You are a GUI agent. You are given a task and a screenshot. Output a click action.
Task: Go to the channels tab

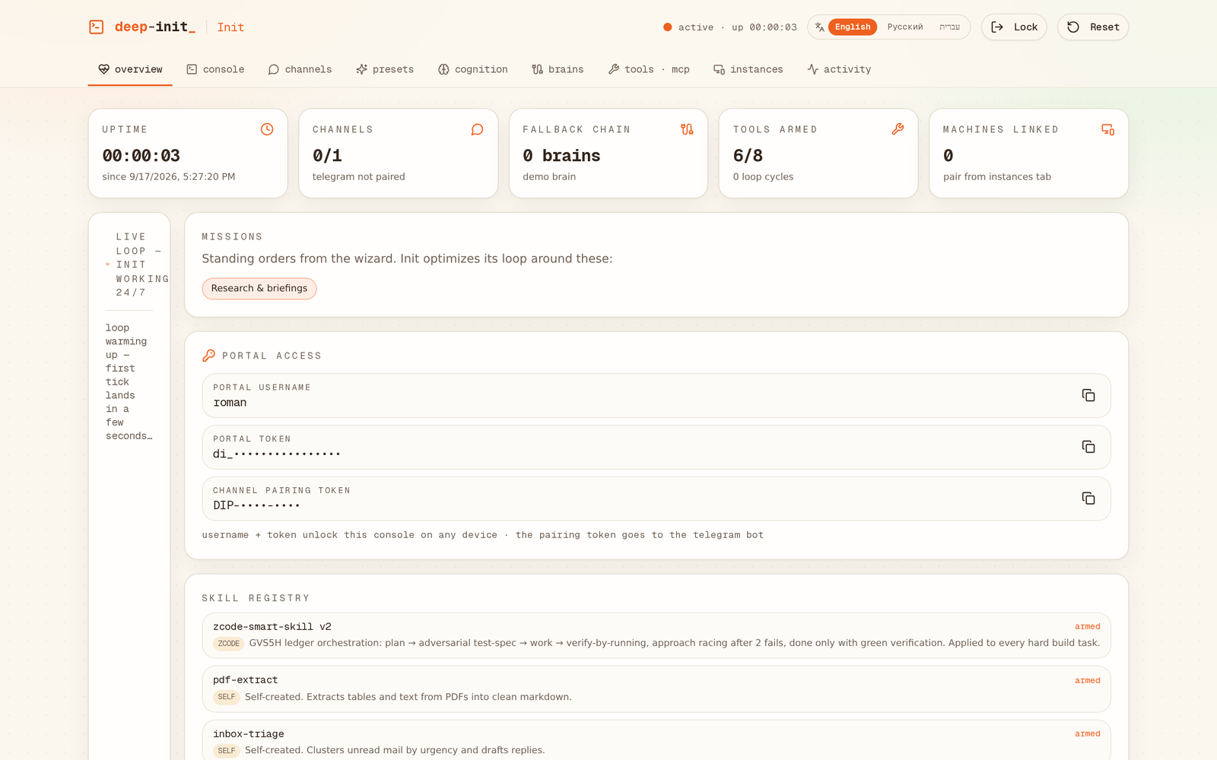pos(300,69)
